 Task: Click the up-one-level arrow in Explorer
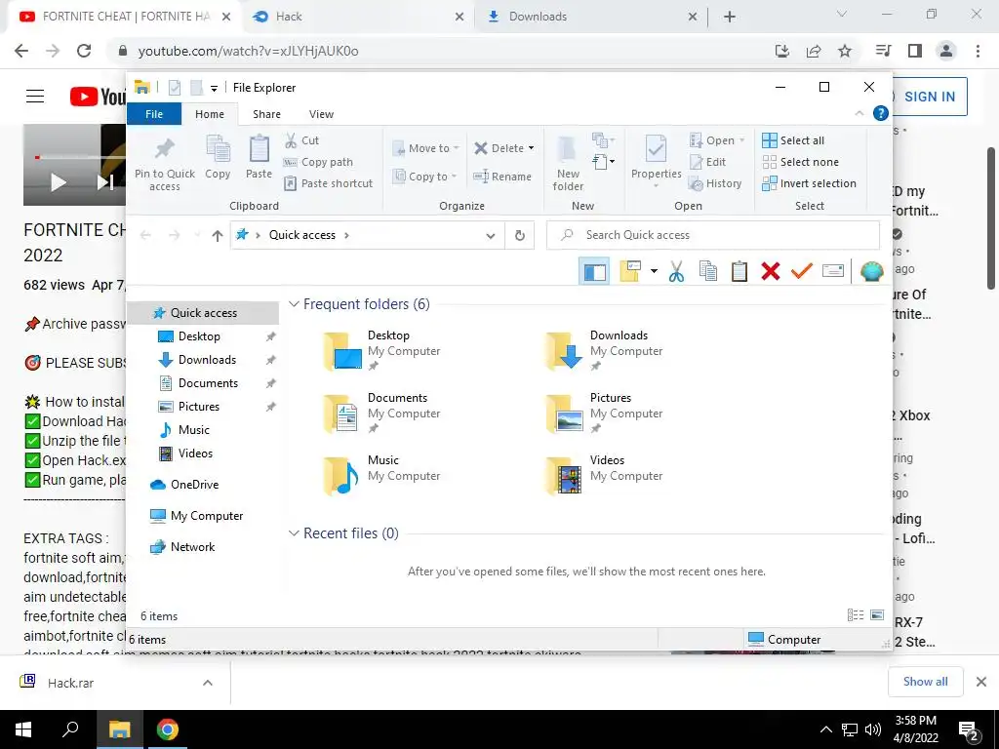tap(218, 236)
